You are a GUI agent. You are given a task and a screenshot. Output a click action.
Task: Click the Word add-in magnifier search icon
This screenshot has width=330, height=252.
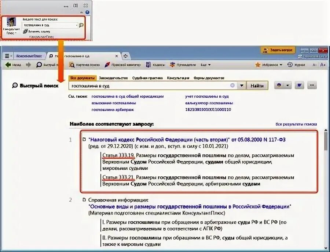tap(81, 25)
